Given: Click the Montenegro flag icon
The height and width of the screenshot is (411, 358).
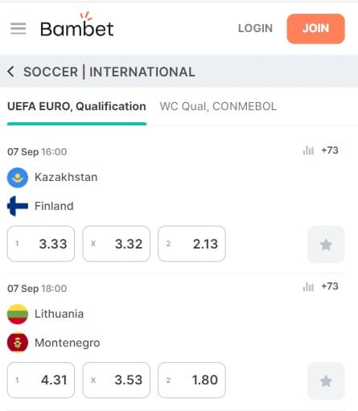Looking at the screenshot, I should coord(18,343).
